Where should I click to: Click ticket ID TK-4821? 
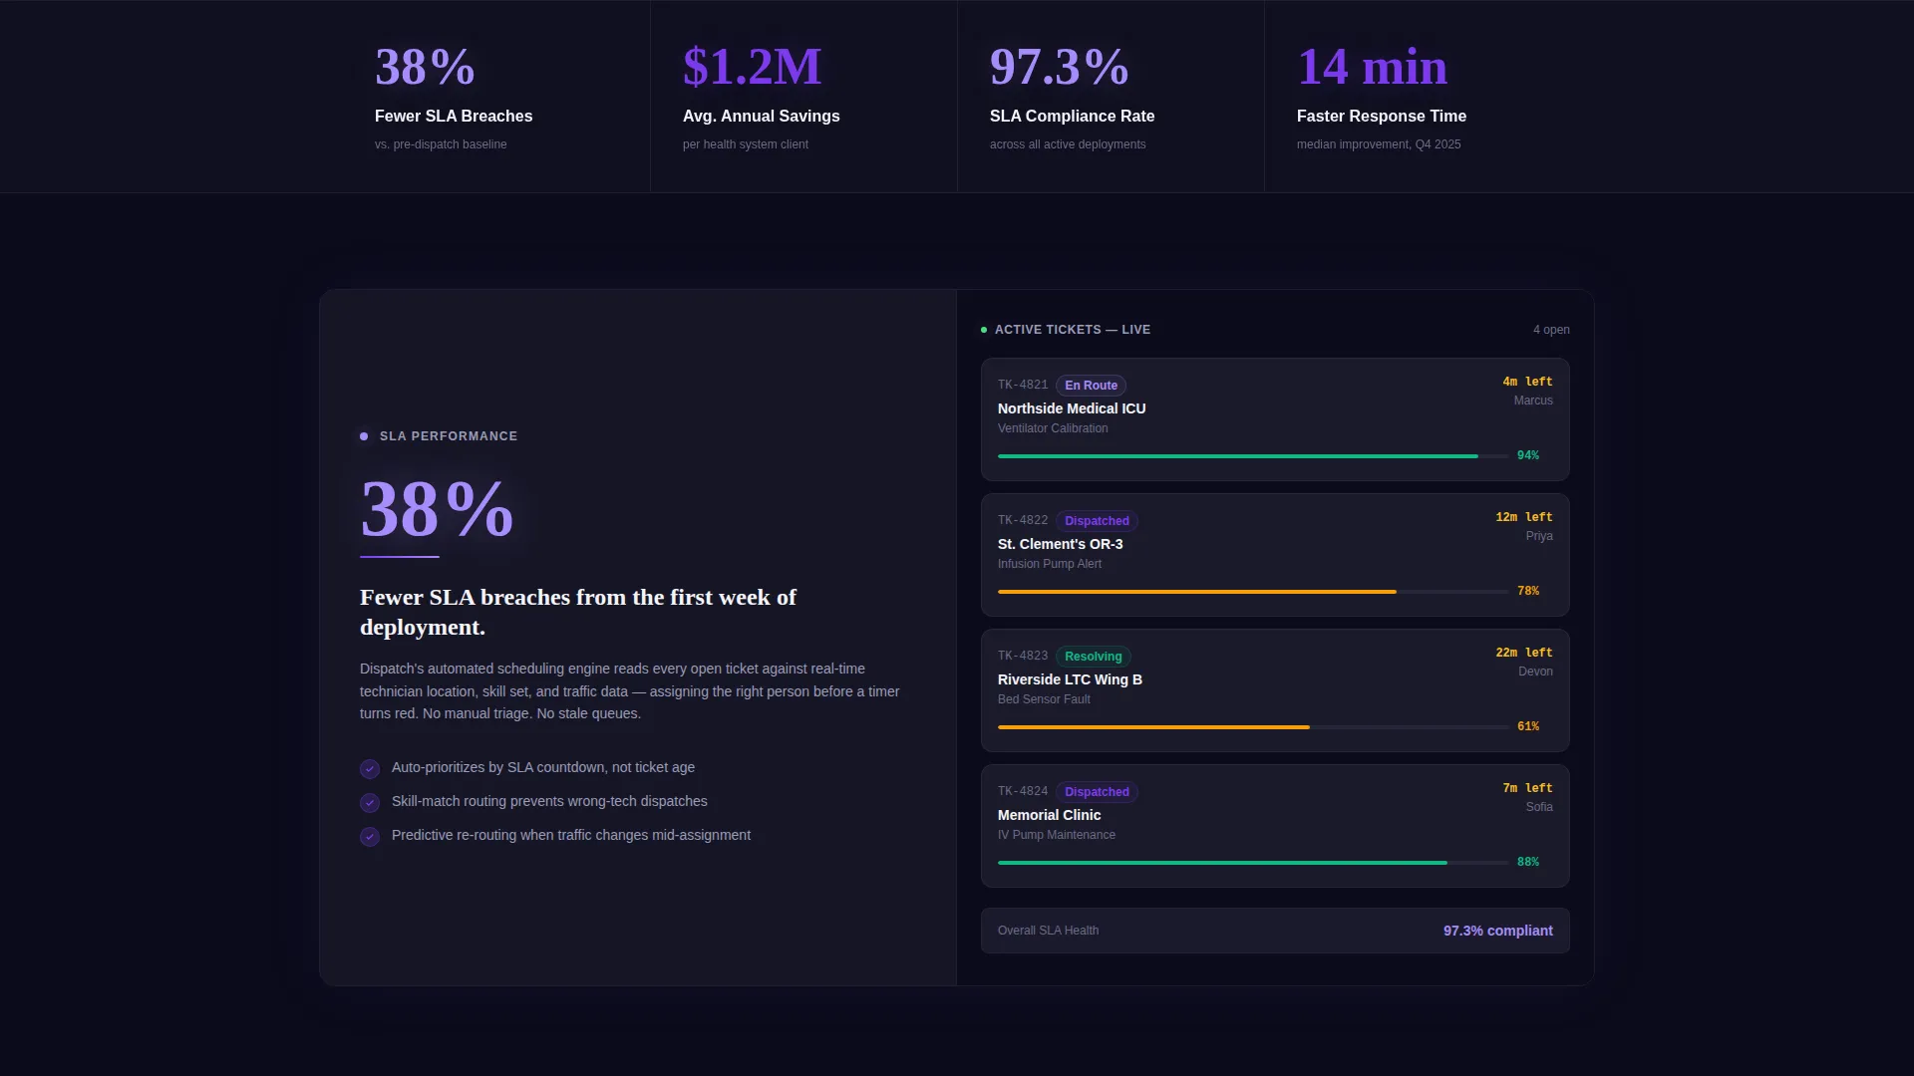[x=1023, y=385]
